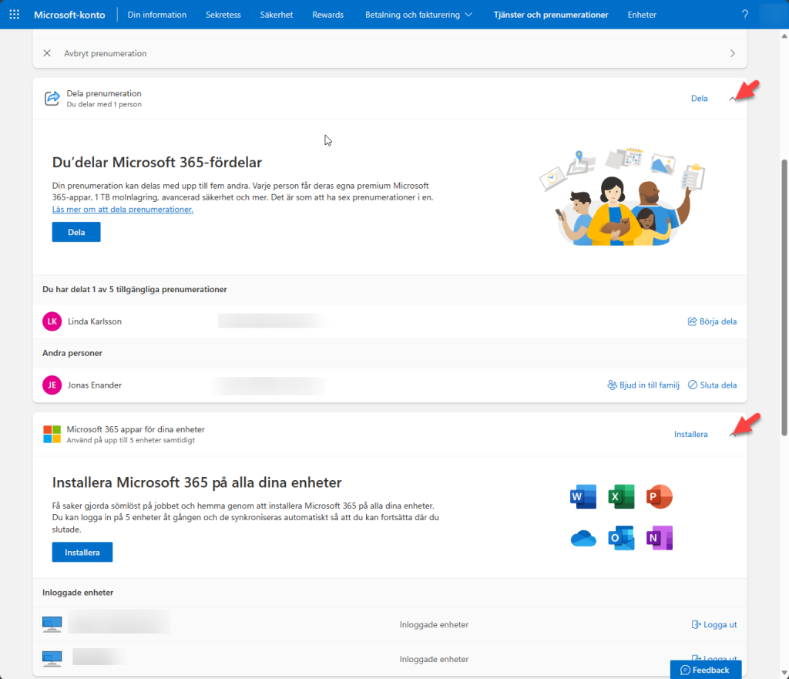Click the Microsoft 365 four-color logo
789x679 pixels.
pos(52,434)
